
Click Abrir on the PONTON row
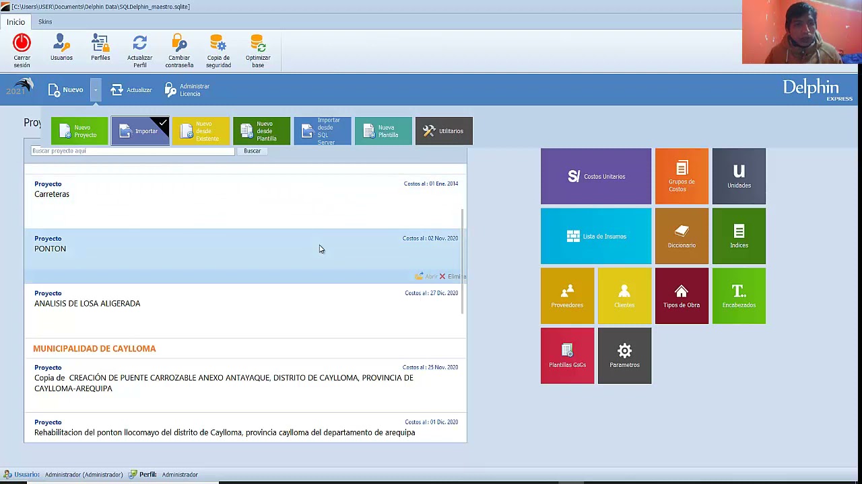click(426, 276)
